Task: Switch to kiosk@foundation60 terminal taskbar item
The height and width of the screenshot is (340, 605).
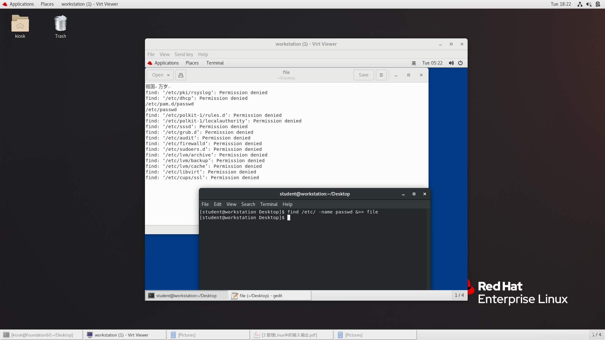Action: pos(42,335)
